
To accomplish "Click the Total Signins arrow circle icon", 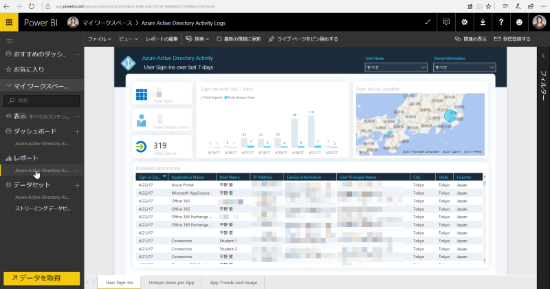I will [x=141, y=147].
